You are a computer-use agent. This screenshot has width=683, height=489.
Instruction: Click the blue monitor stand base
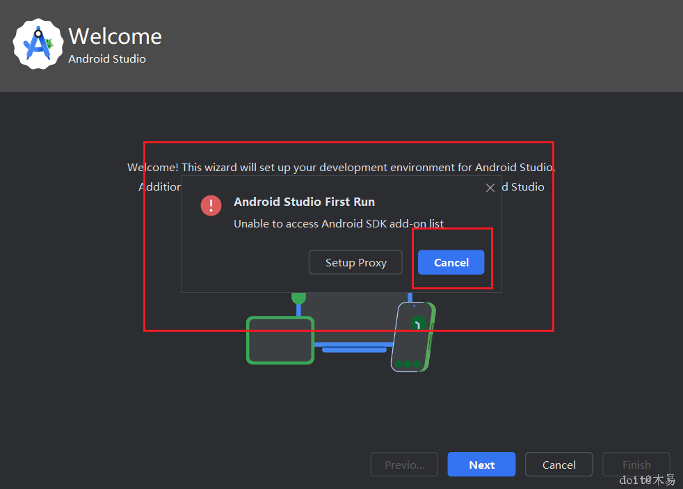pos(354,349)
